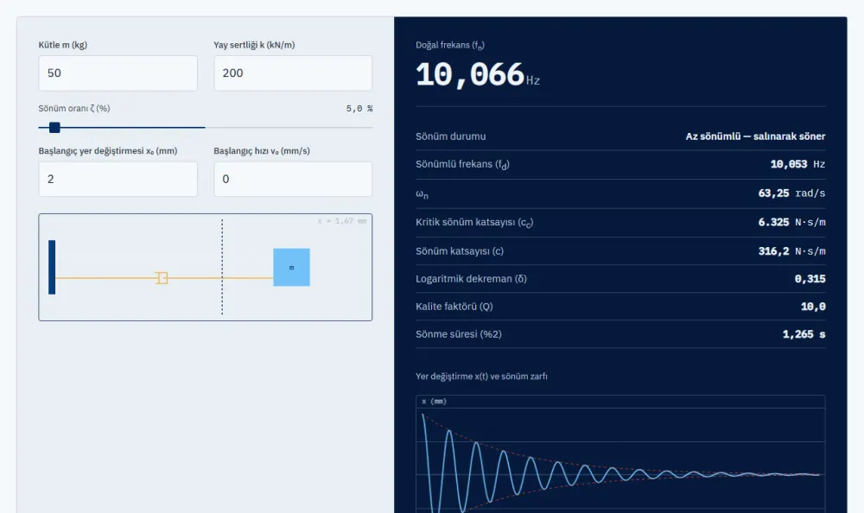Viewport: 864px width, 513px height.
Task: Select the 10,0 quality factor value
Action: [813, 307]
